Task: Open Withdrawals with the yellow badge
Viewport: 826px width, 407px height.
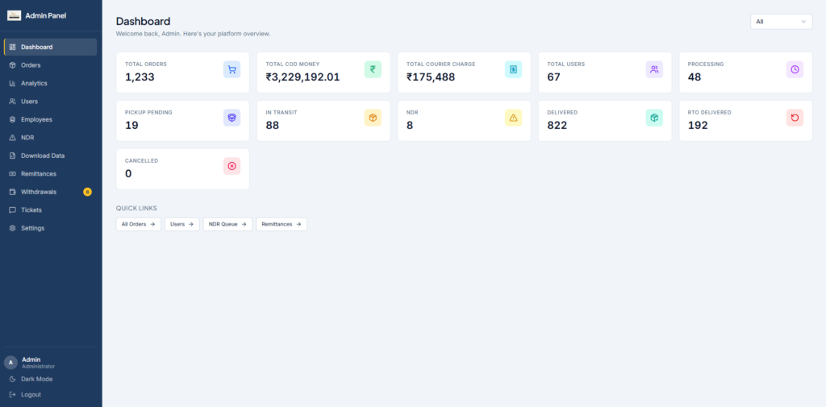Action: pos(51,192)
